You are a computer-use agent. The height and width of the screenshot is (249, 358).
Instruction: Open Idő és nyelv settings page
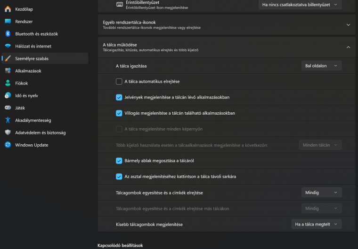click(26, 95)
